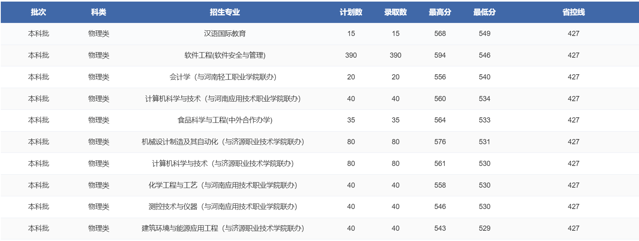Click highest score 543 for 建筑环境与能源应用工程
The width and height of the screenshot is (639, 241).
click(x=440, y=228)
